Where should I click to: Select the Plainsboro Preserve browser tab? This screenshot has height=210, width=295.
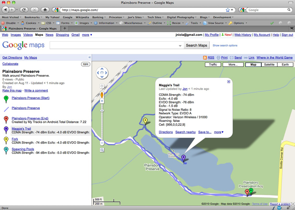pos(30,28)
